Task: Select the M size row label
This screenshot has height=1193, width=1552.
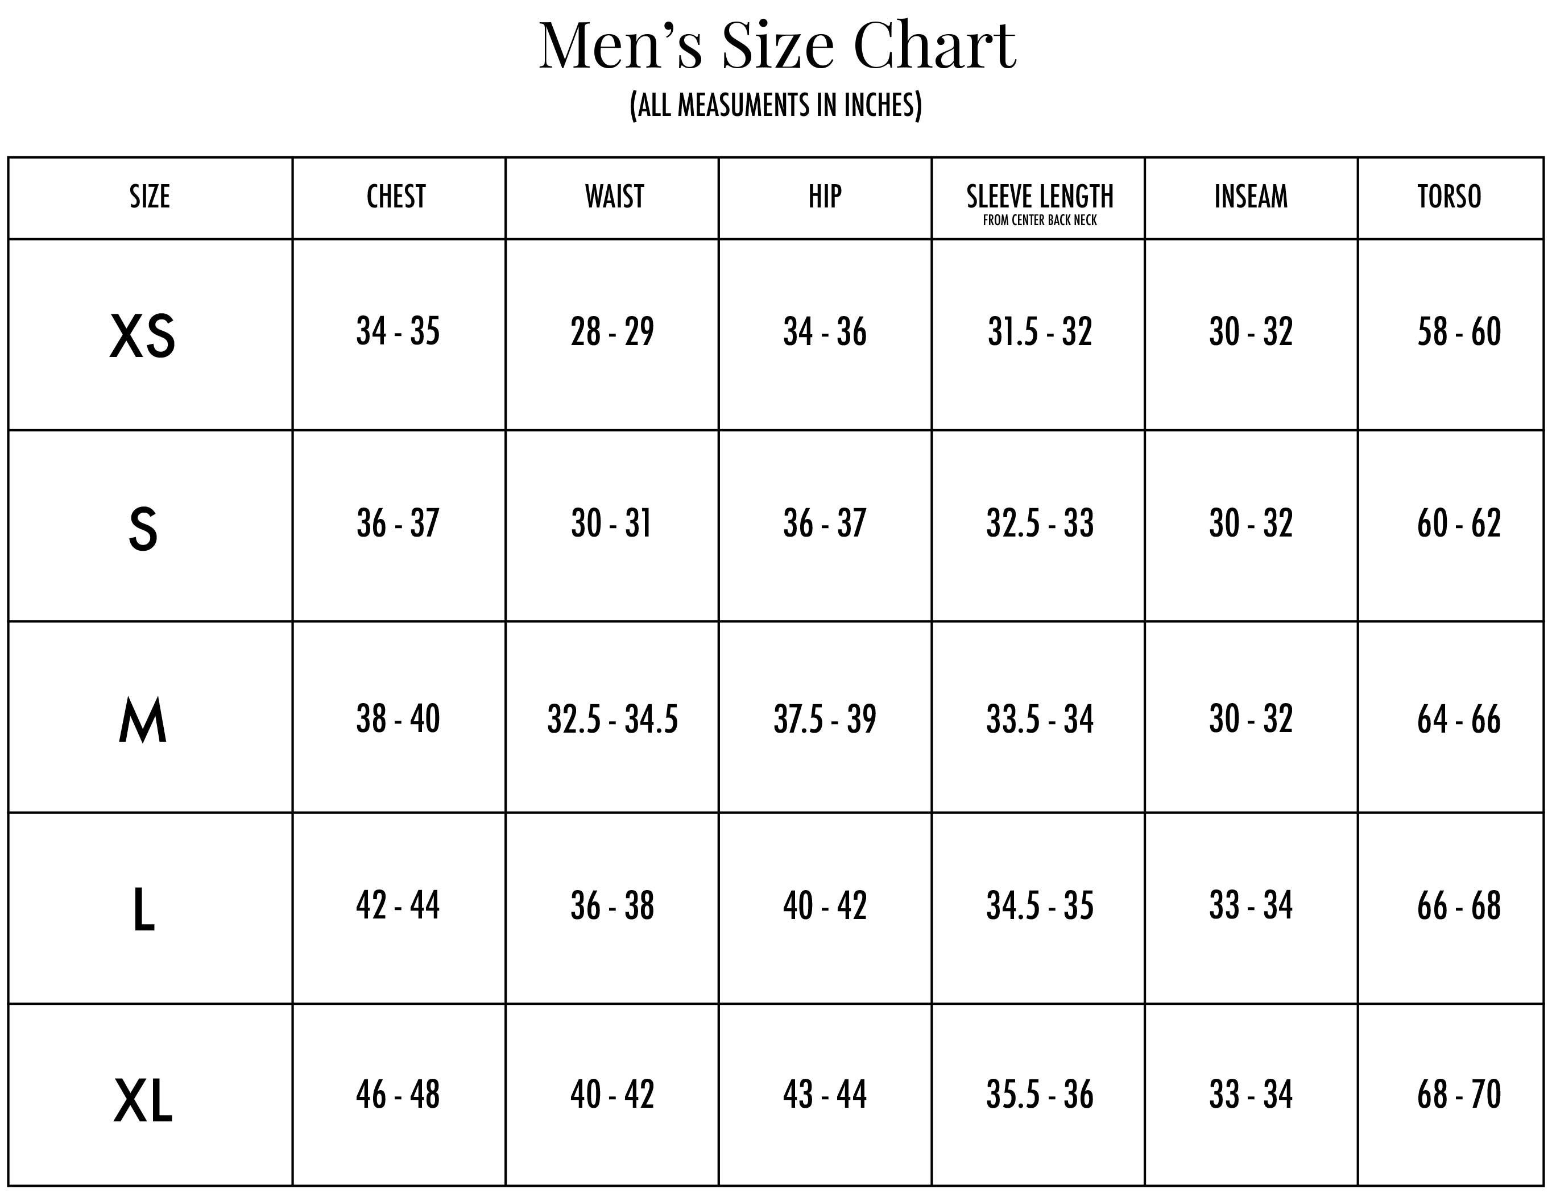Action: pyautogui.click(x=143, y=720)
